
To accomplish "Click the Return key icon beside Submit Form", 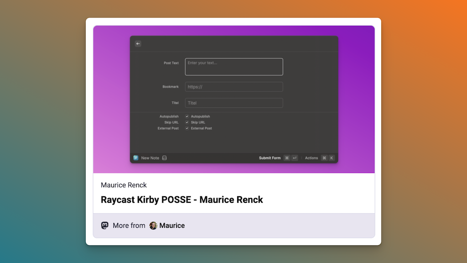I will click(x=295, y=158).
